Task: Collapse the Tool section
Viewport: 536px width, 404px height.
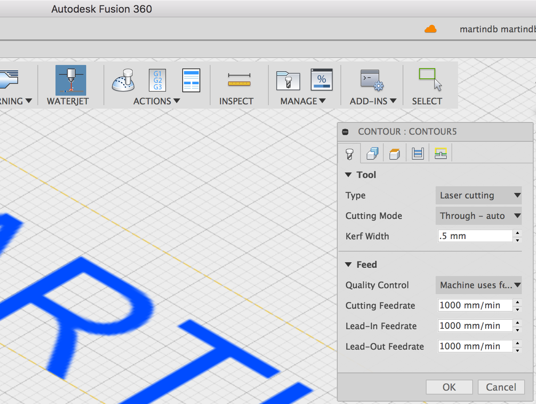Action: click(x=348, y=175)
